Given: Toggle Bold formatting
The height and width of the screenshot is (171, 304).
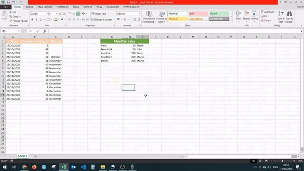Looking at the screenshot, I should (x=32, y=19).
